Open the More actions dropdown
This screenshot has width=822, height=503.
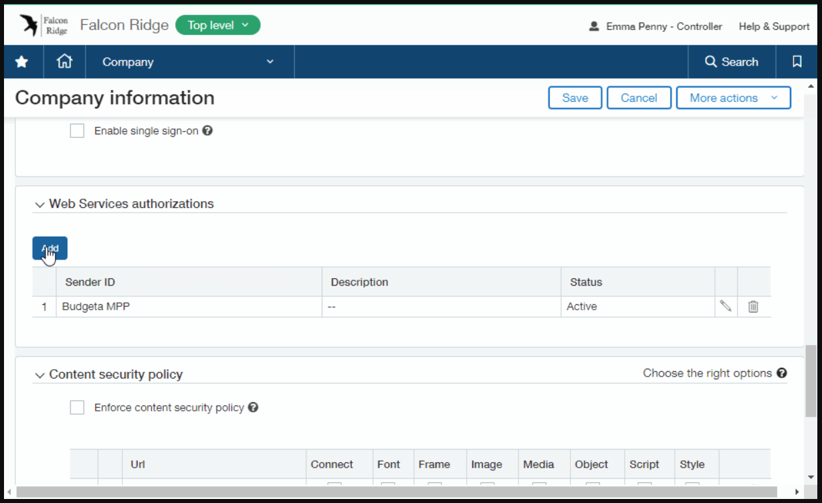(733, 97)
